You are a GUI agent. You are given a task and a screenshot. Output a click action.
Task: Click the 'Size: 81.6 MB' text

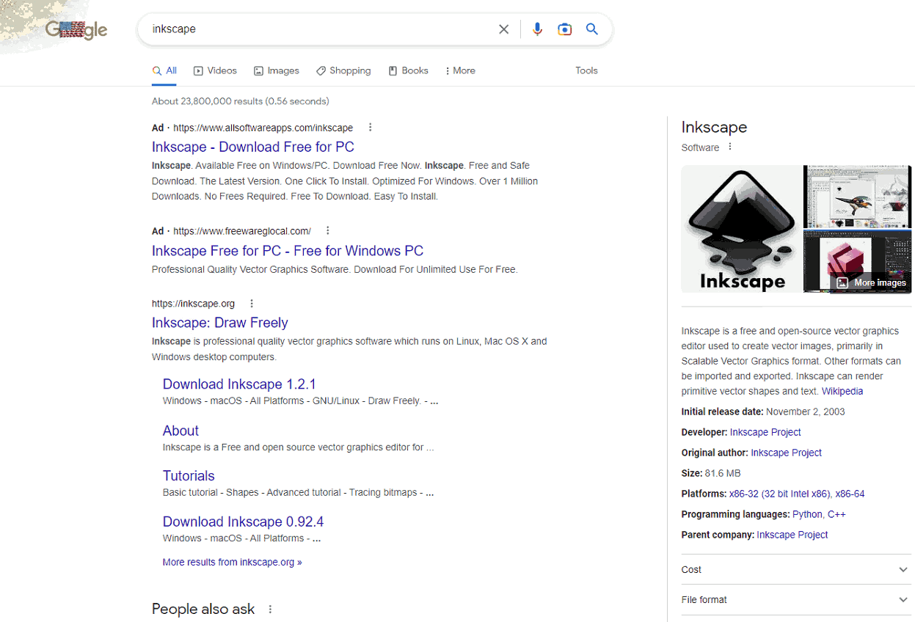711,473
